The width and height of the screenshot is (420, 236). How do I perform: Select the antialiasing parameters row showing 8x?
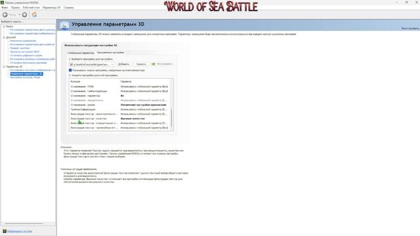[x=119, y=96]
